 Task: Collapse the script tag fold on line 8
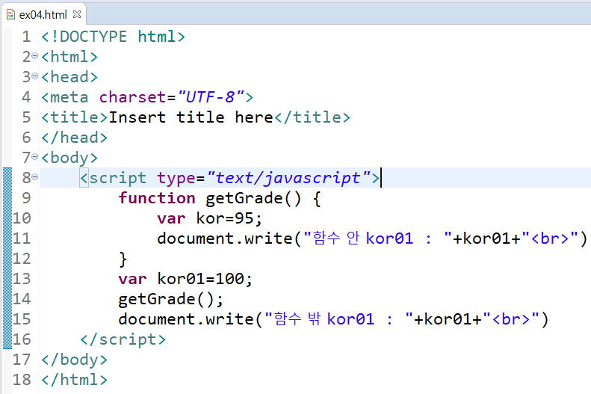(34, 177)
